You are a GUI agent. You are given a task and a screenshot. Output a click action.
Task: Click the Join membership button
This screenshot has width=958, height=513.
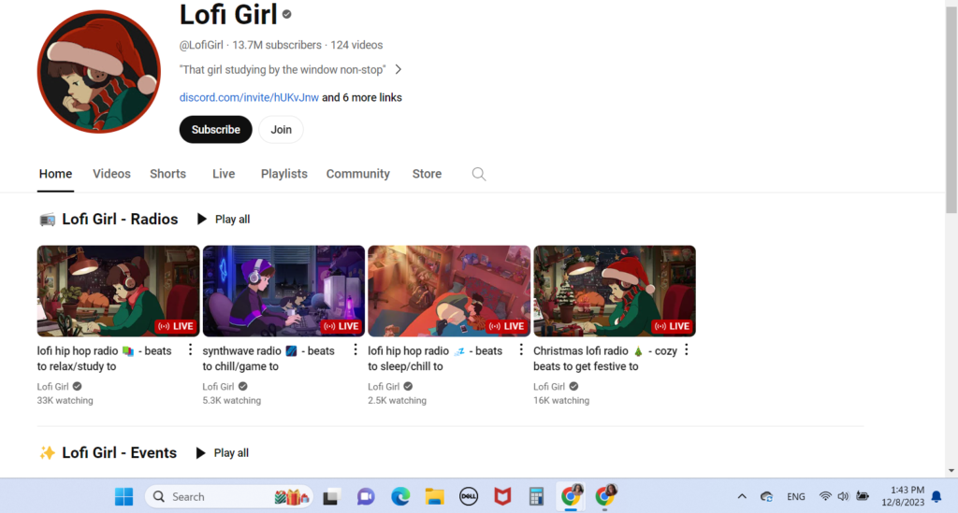point(281,129)
